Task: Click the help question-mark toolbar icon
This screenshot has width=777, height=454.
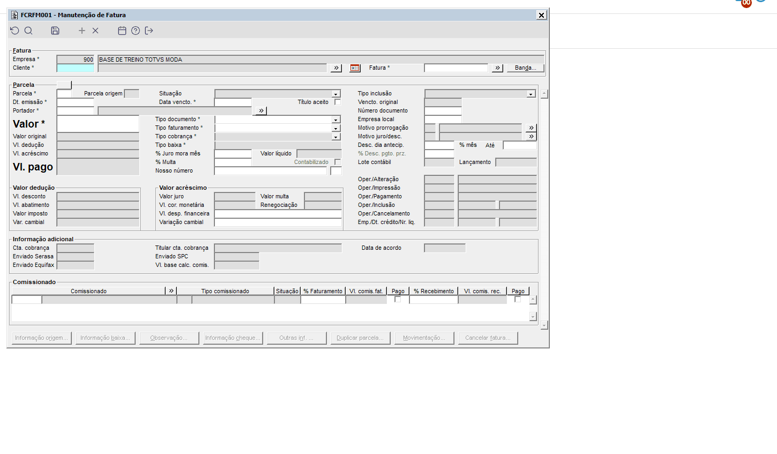Action: coord(136,31)
